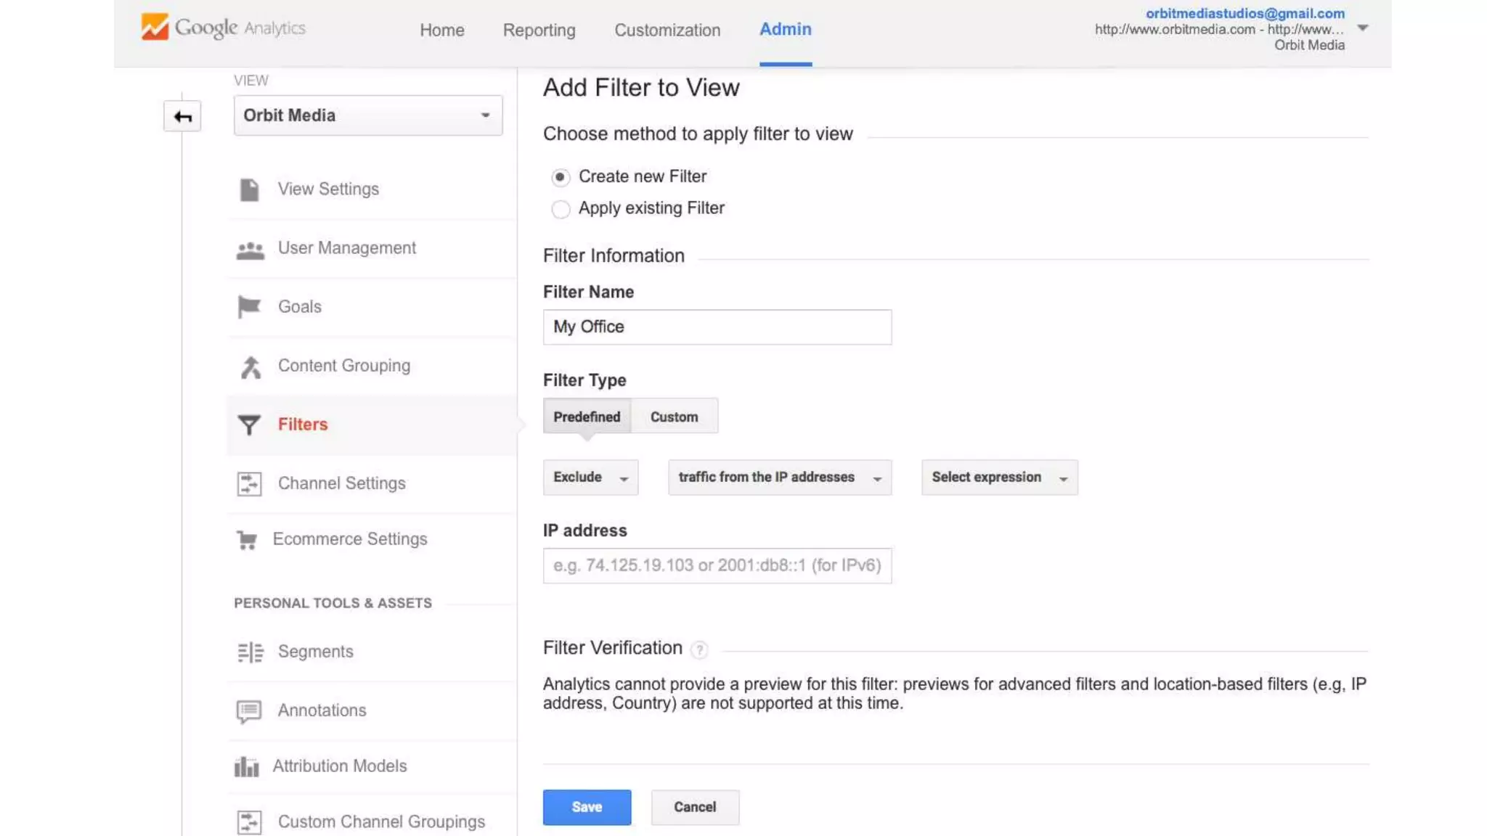Click the Content Grouping figure icon

(x=250, y=367)
